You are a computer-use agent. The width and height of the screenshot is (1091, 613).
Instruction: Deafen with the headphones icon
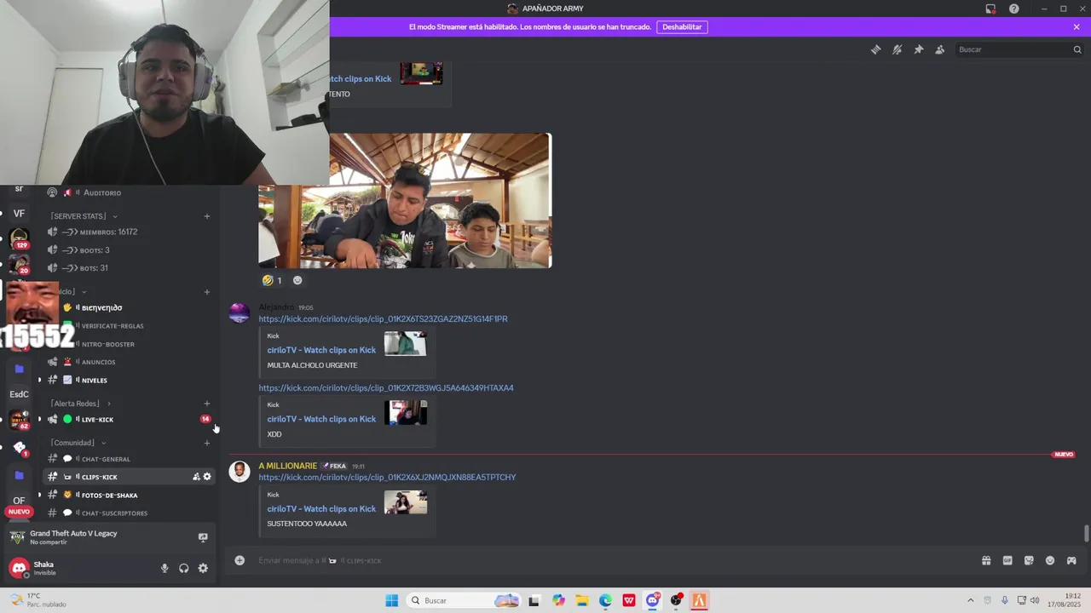click(x=183, y=568)
